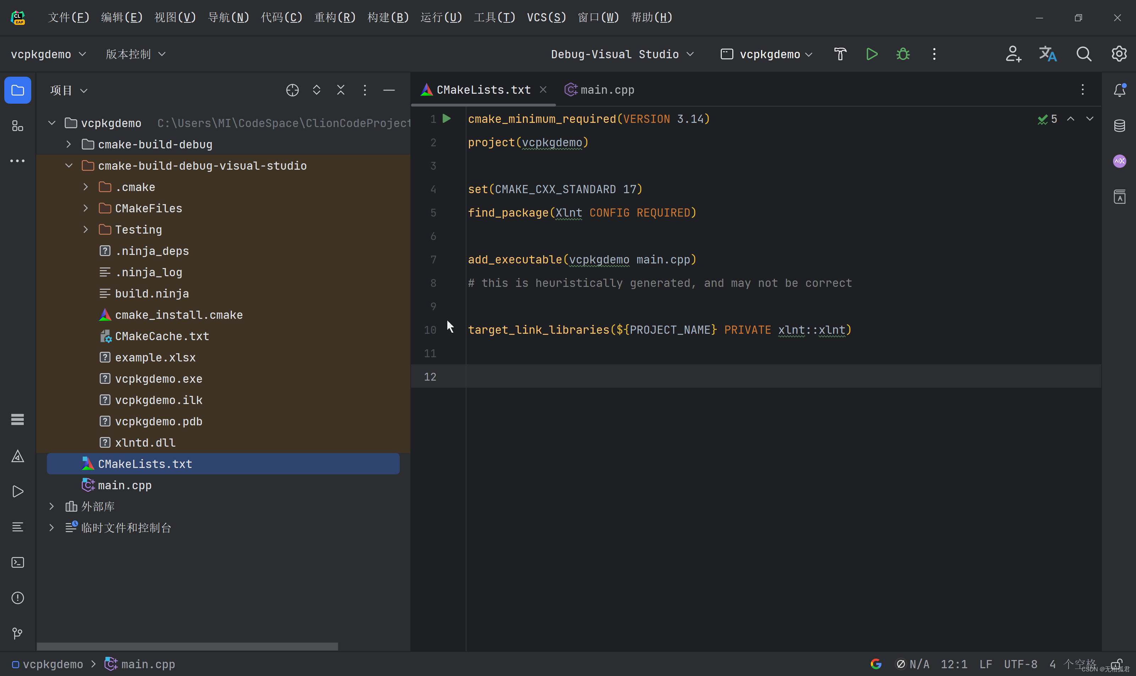Open the Terminal tool window
The height and width of the screenshot is (676, 1136).
(17, 563)
